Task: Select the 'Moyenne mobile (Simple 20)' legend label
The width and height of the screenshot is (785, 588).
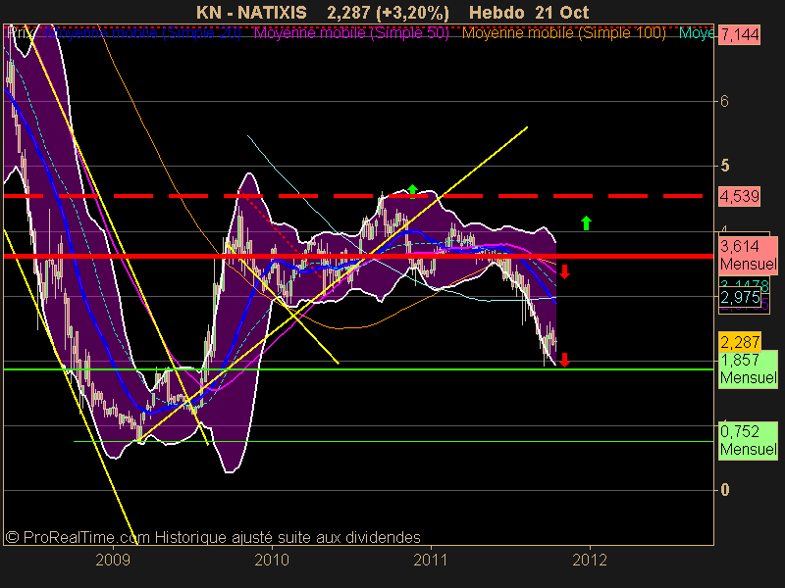Action: [143, 33]
